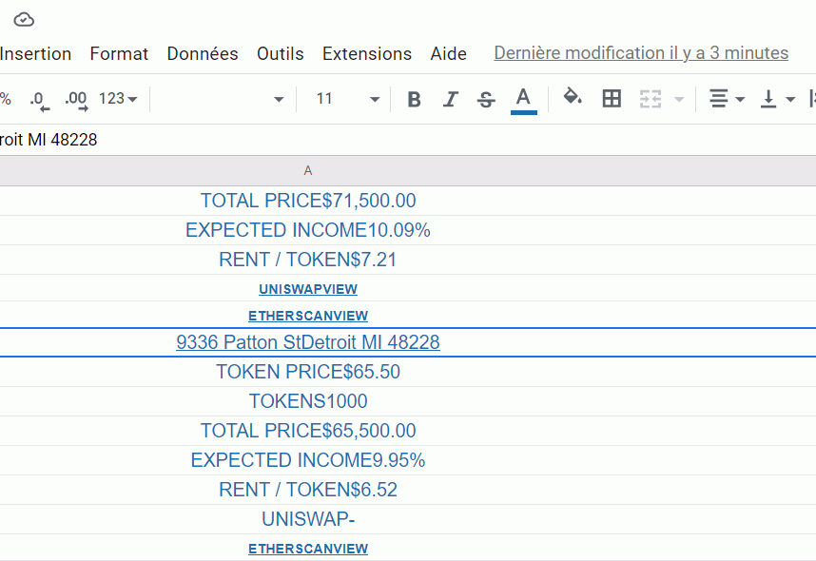816x561 pixels.
Task: Select column A header
Action: coord(307,170)
